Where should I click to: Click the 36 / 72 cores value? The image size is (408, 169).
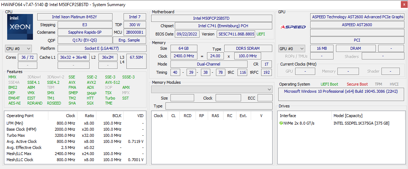pos(27,57)
